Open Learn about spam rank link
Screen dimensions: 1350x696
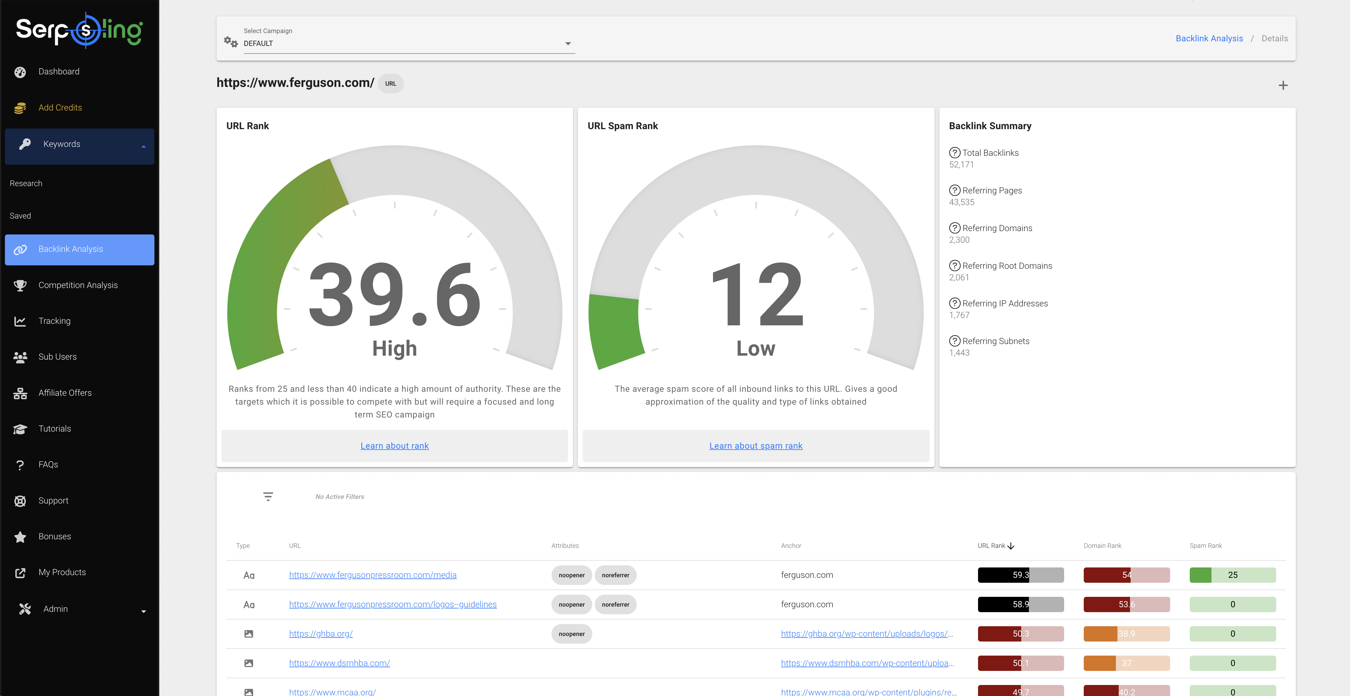(x=756, y=446)
